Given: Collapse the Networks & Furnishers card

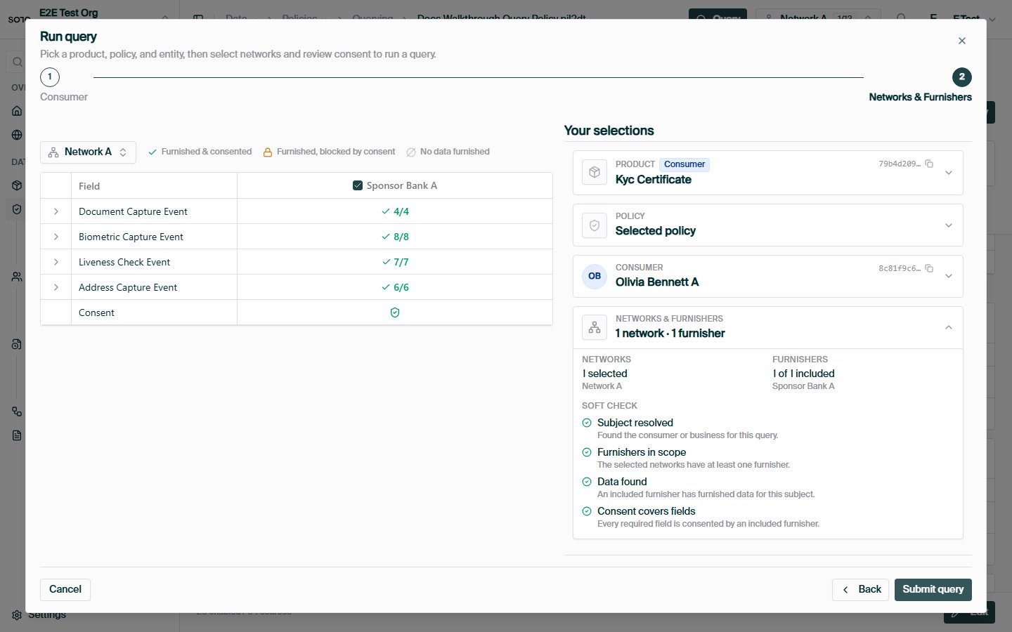Looking at the screenshot, I should tap(948, 327).
